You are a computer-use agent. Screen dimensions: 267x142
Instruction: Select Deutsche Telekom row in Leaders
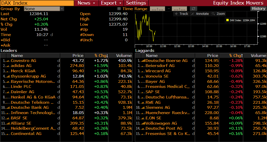click(66, 102)
